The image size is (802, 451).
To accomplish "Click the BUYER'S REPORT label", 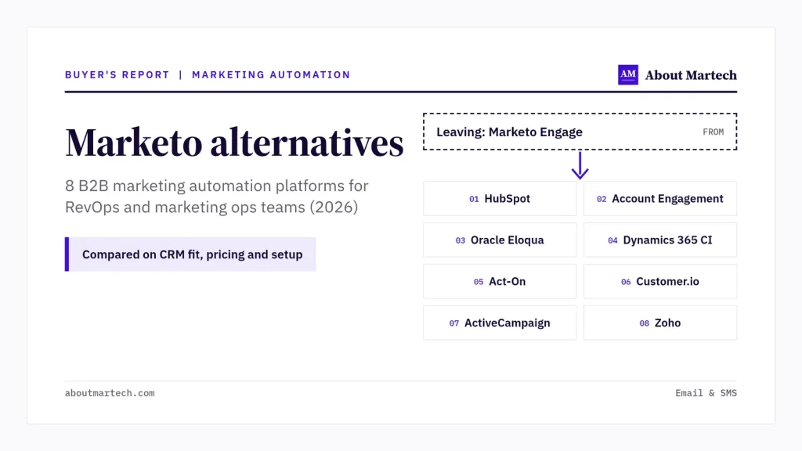I will pyautogui.click(x=117, y=74).
